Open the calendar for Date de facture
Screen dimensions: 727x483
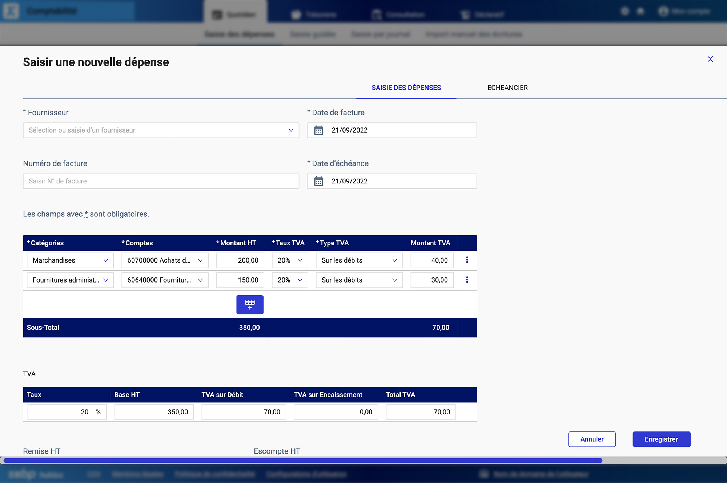319,130
